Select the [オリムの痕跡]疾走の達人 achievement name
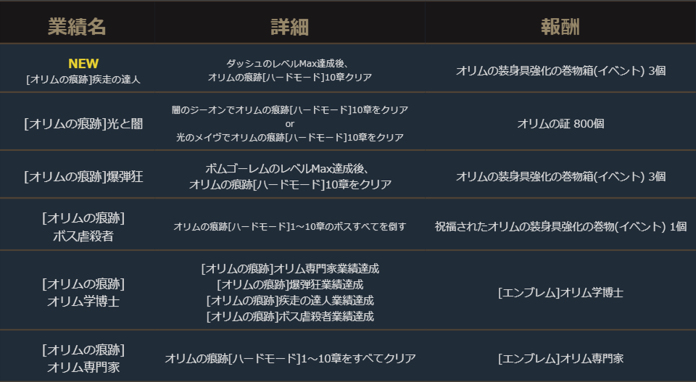 click(83, 80)
